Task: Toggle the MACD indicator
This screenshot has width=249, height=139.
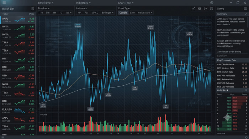Action: [95, 12]
